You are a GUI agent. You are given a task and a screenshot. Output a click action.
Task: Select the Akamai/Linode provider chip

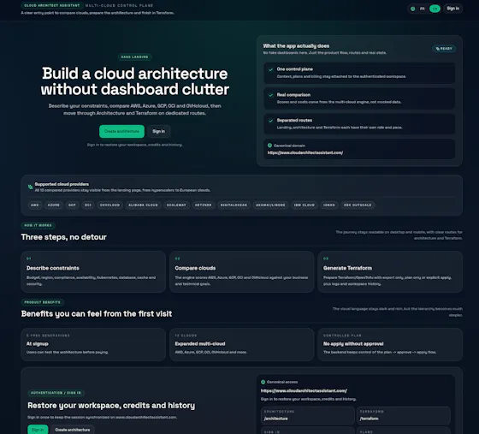point(270,205)
